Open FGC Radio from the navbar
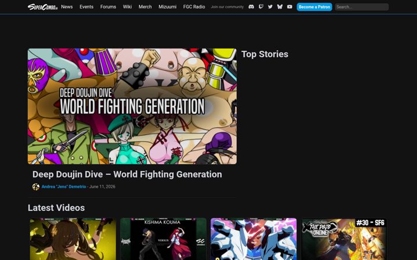 pos(194,6)
